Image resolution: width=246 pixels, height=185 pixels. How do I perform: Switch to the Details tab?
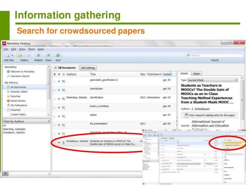point(184,73)
